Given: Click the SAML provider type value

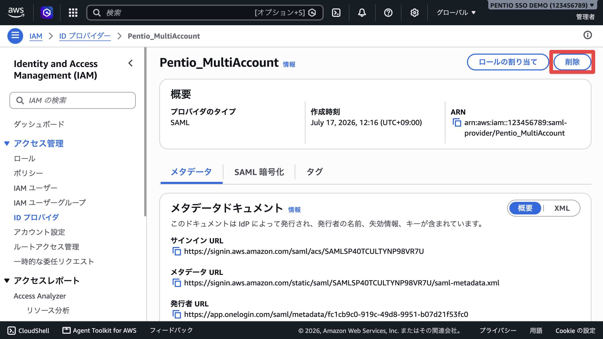Looking at the screenshot, I should click(180, 122).
